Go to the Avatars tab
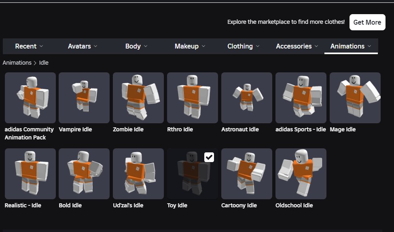Image resolution: width=394 pixels, height=232 pixels. [83, 46]
